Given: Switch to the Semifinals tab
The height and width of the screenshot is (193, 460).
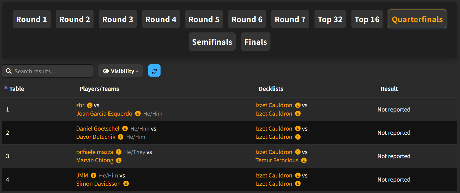Looking at the screenshot, I should [x=212, y=42].
